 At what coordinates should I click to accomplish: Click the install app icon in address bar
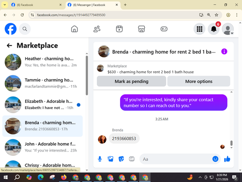(x=201, y=15)
